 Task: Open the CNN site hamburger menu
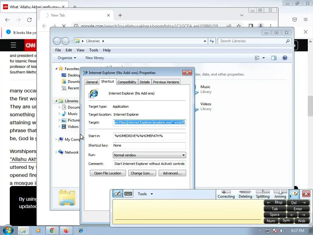pos(13,45)
